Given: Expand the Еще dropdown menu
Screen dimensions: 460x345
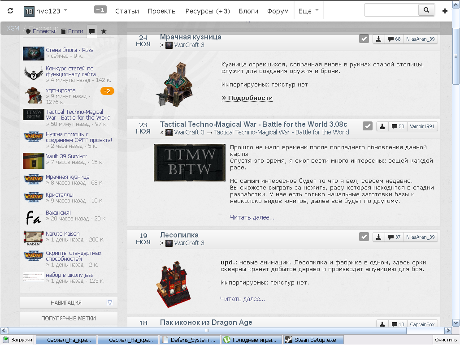Looking at the screenshot, I should point(308,11).
